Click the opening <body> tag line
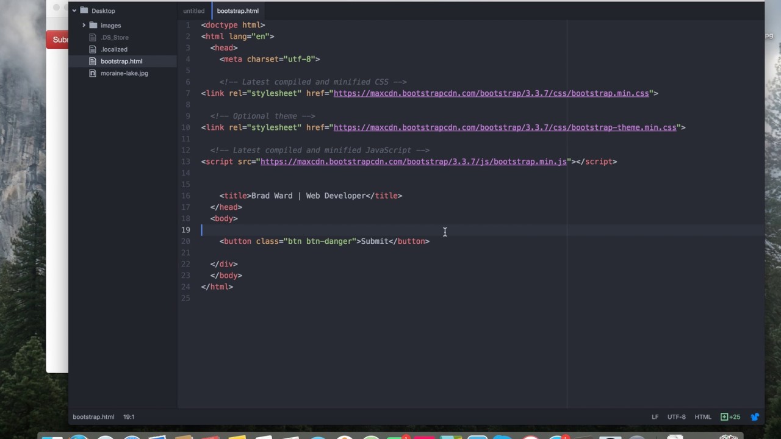The image size is (781, 439). click(224, 218)
